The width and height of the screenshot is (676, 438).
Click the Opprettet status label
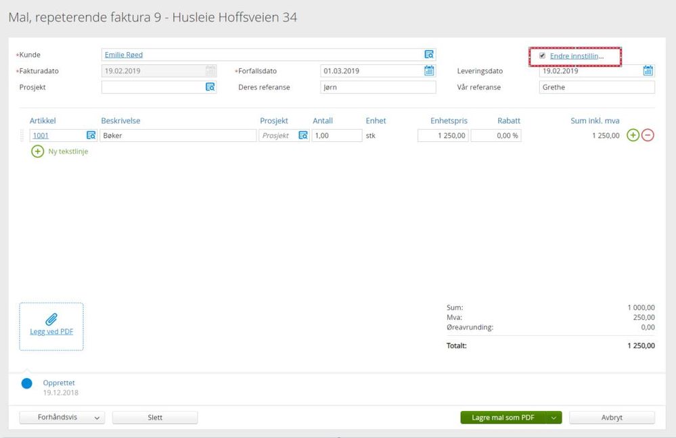pyautogui.click(x=59, y=383)
